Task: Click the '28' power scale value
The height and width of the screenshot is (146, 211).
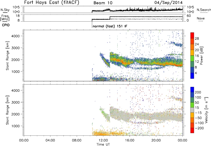Action: (197, 38)
